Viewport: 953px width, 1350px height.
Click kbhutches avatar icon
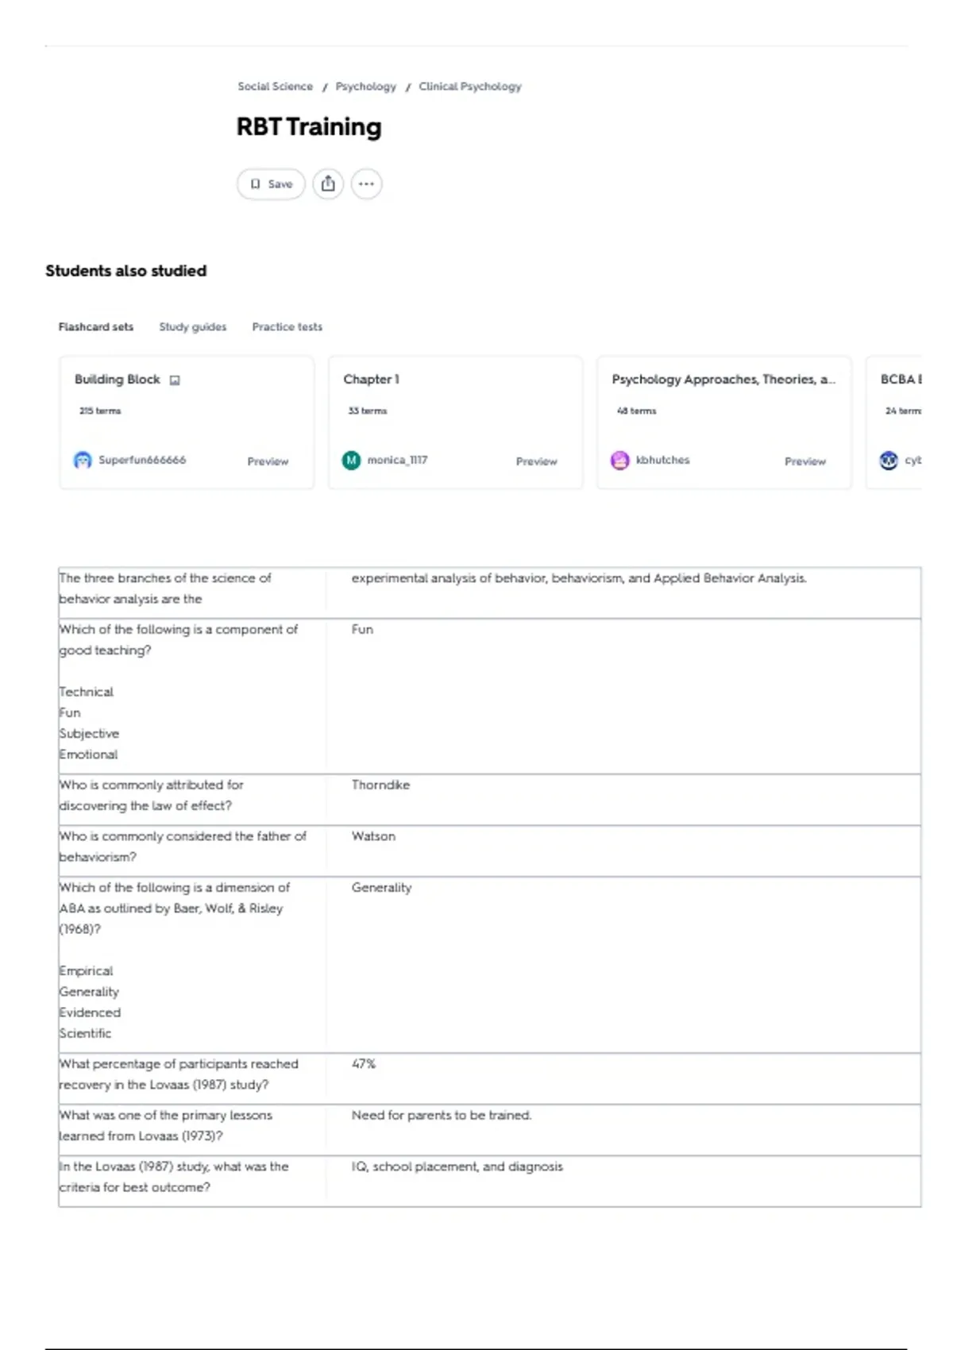point(619,460)
